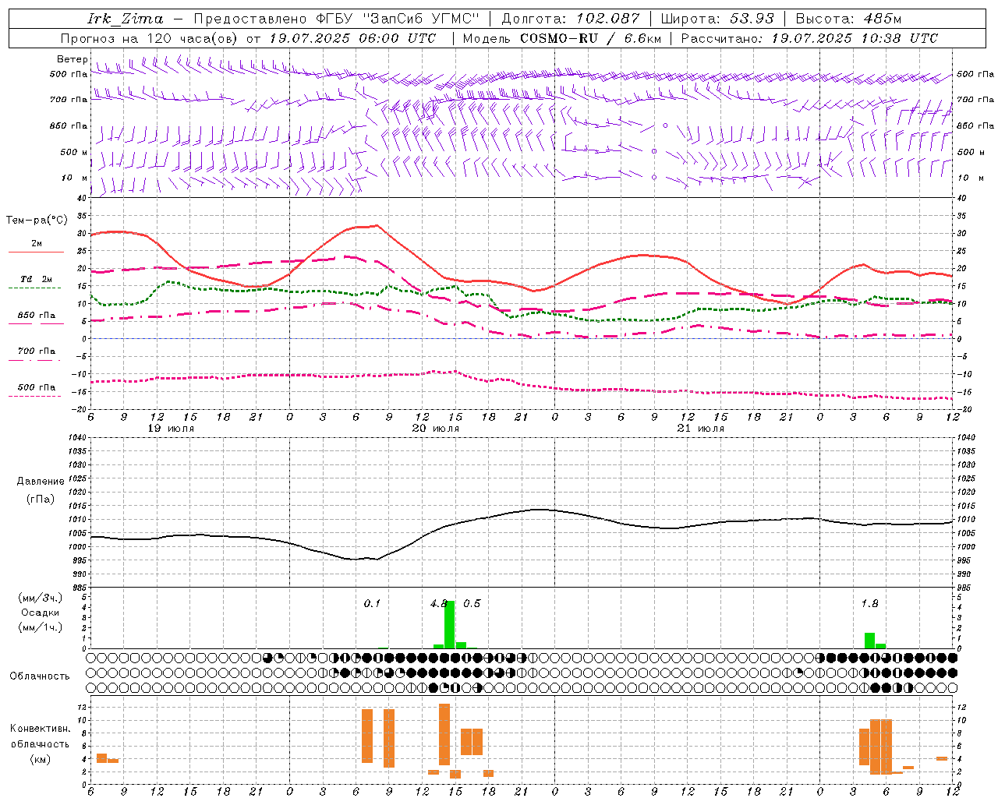Image resolution: width=998 pixels, height=798 pixels.
Task: Click the 19 июля date label
Action: (171, 429)
